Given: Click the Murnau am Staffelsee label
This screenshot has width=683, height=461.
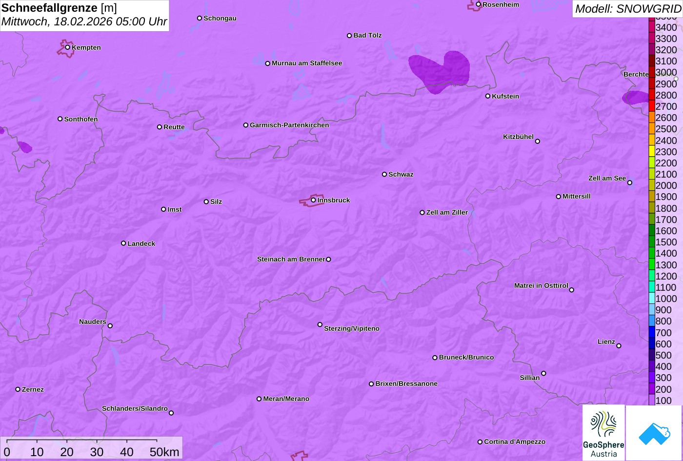Looking at the screenshot, I should pos(307,63).
